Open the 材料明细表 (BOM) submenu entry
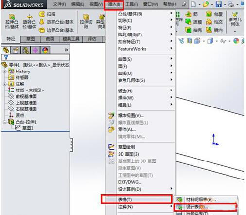The width and height of the screenshot is (246, 215). pos(201,200)
